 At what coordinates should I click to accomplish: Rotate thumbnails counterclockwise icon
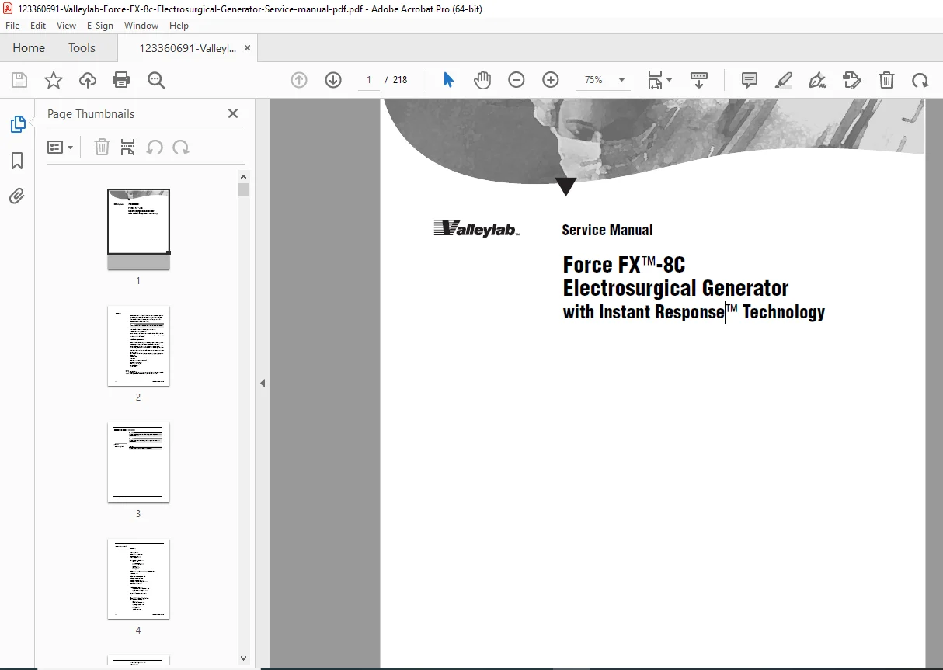click(155, 148)
